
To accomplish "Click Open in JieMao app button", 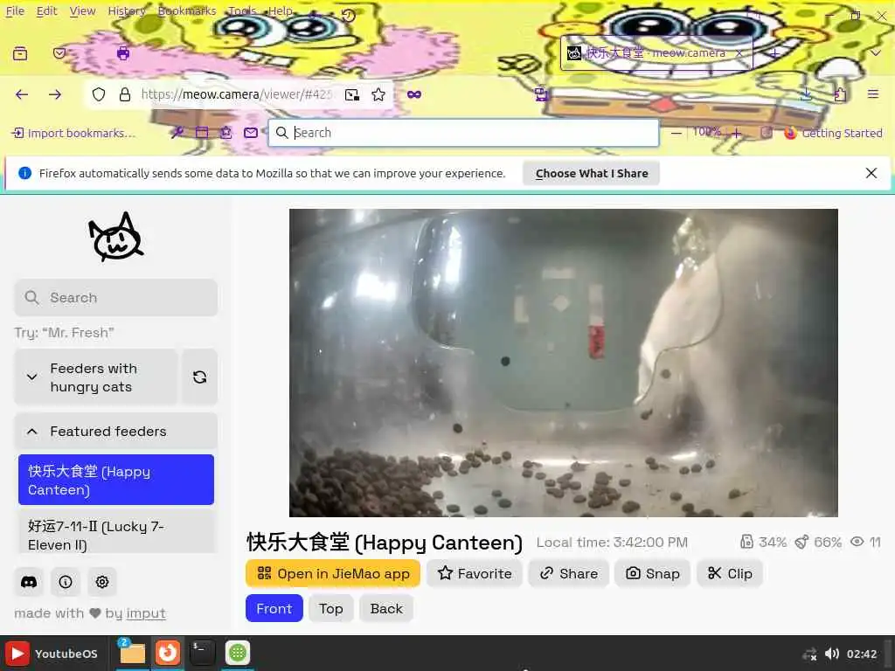I will 333,573.
